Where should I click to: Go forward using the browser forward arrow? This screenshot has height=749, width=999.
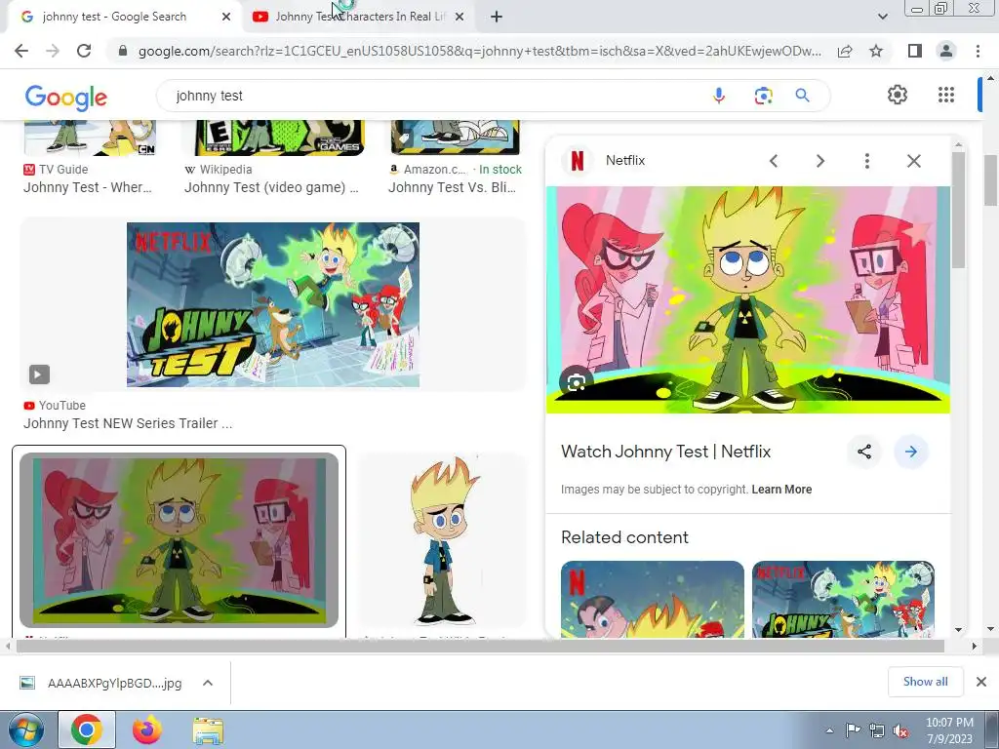coord(53,51)
